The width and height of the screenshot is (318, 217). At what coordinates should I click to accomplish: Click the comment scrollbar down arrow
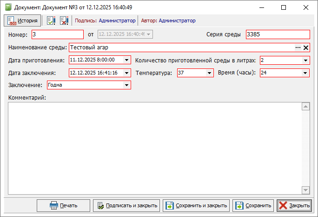[x=305, y=190]
